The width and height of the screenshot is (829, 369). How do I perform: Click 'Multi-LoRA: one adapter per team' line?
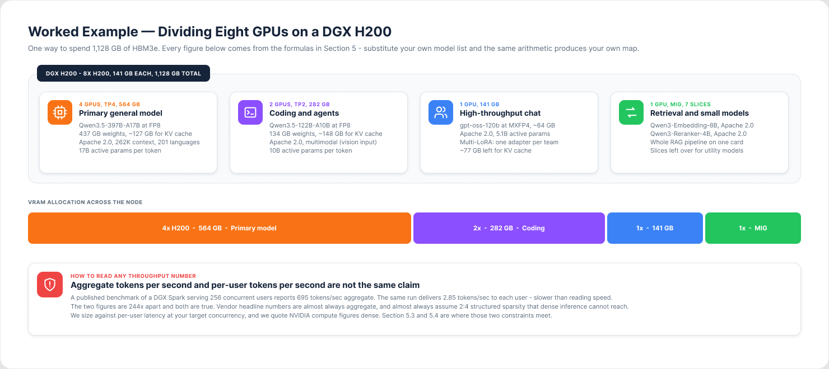(509, 142)
